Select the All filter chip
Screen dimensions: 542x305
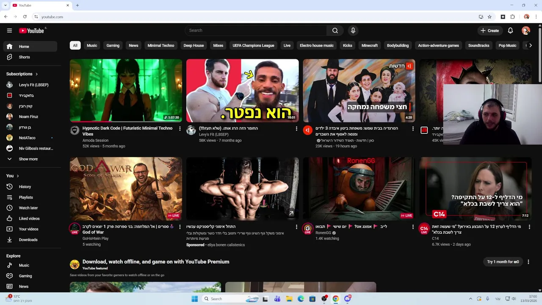point(75,45)
